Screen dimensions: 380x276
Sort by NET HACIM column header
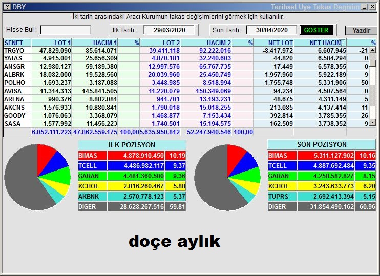[320, 43]
